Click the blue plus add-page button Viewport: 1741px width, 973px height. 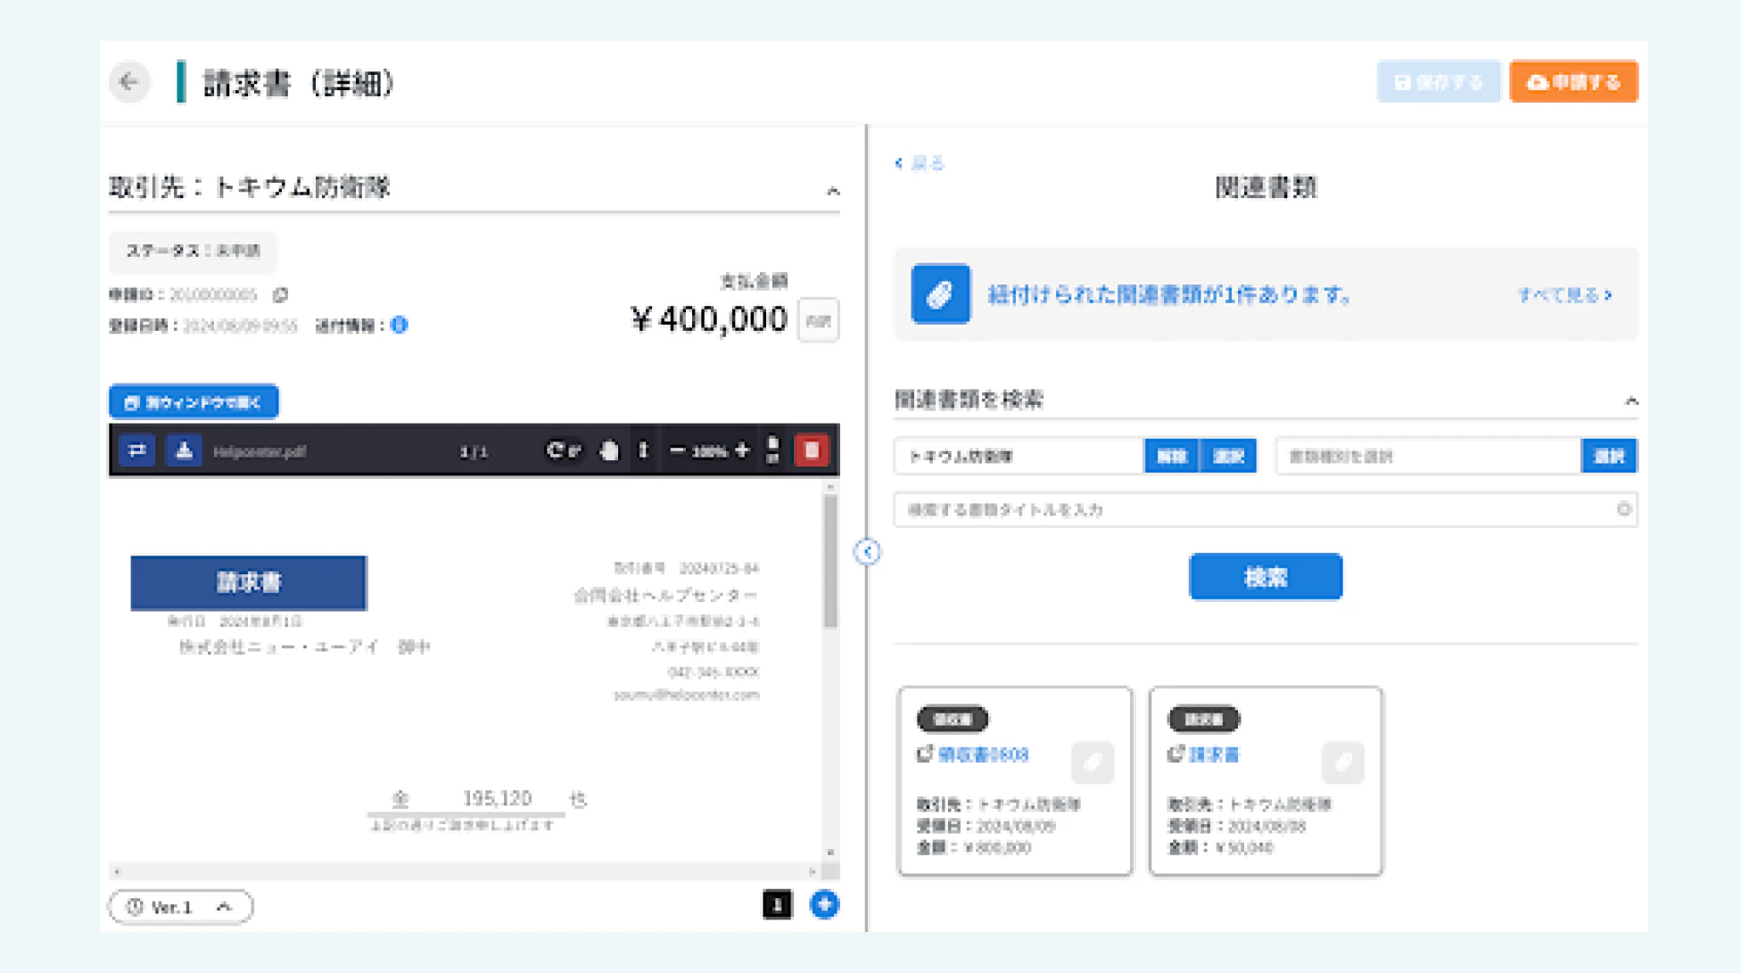point(824,904)
